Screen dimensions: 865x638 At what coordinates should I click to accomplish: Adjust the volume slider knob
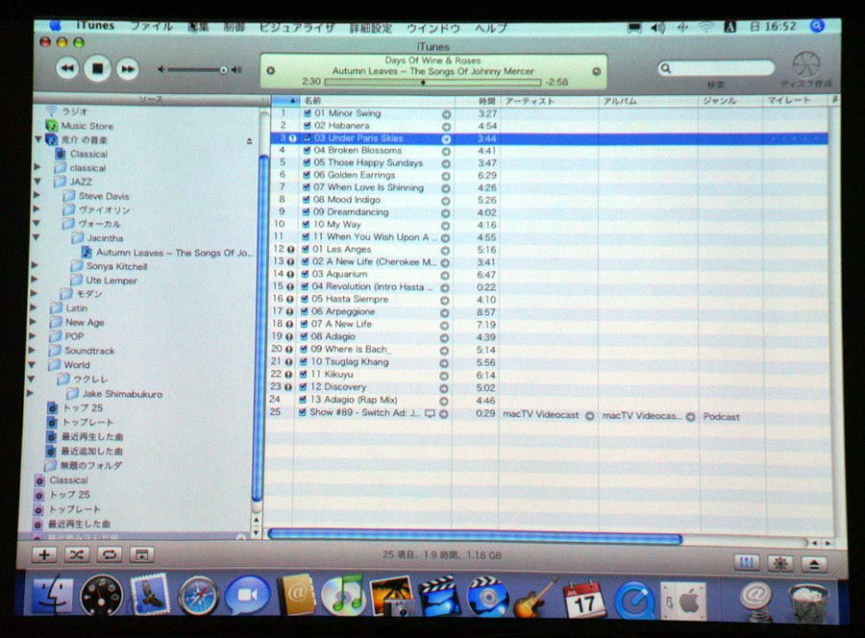223,70
